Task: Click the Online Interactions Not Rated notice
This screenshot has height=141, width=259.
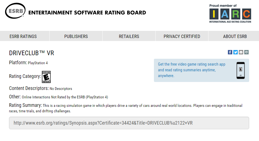Action: pyautogui.click(x=65, y=97)
